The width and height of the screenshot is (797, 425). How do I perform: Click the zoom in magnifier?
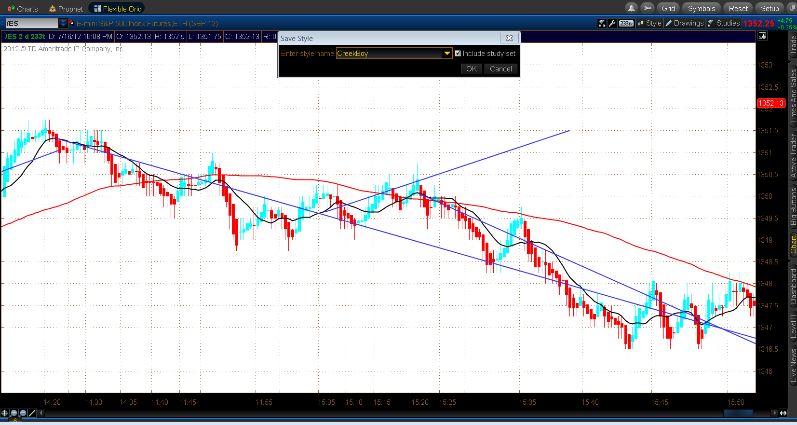click(14, 413)
